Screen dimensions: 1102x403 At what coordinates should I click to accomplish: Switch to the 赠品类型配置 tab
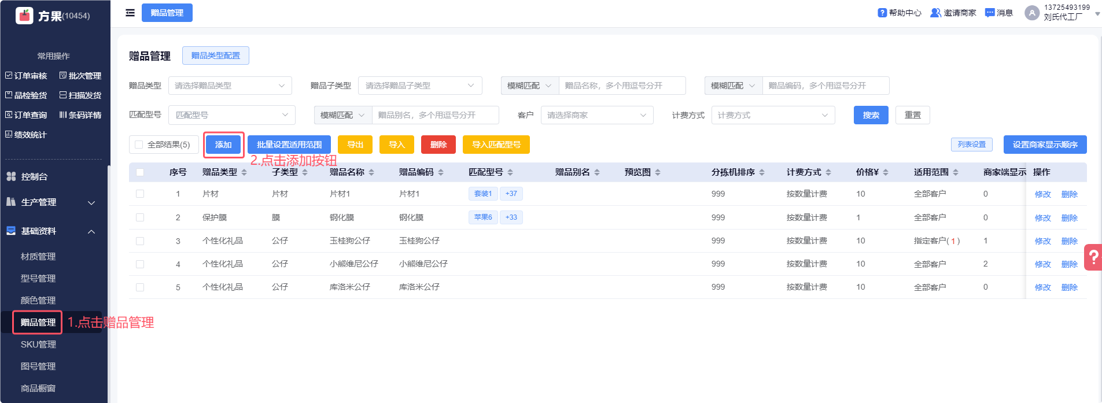(215, 56)
